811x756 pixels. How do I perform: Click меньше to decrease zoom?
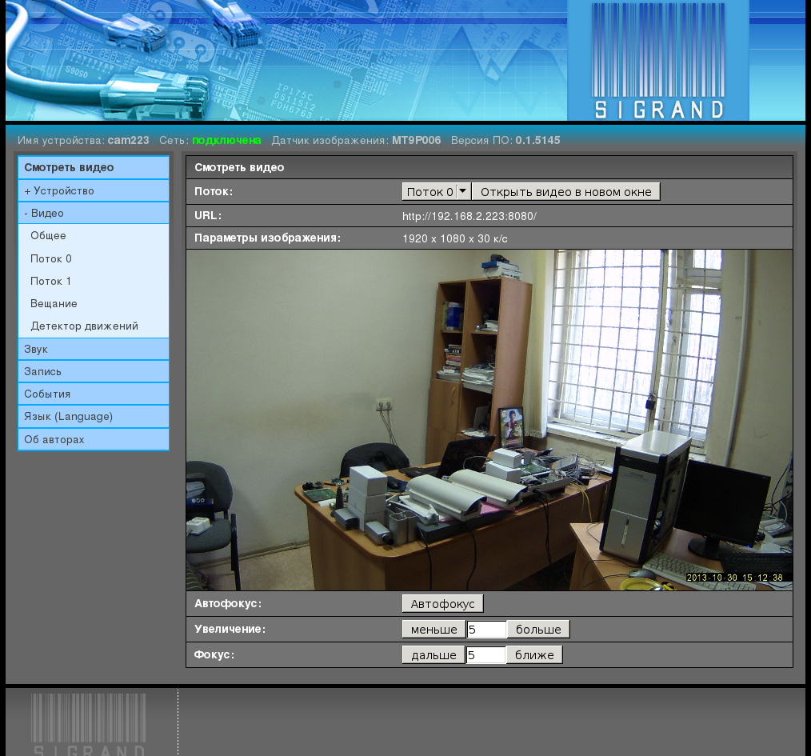[434, 630]
